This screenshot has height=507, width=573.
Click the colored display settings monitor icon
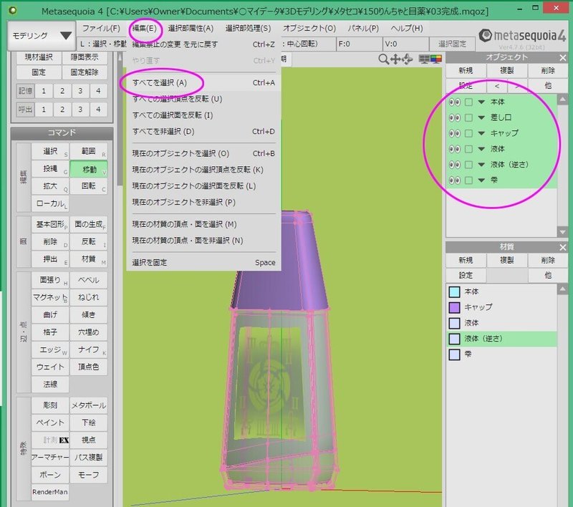[x=436, y=59]
